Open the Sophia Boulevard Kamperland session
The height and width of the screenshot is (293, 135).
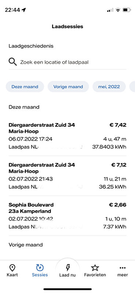67,216
